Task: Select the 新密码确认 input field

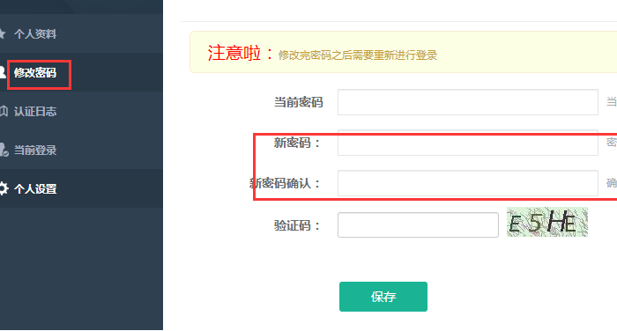Action: [x=468, y=183]
